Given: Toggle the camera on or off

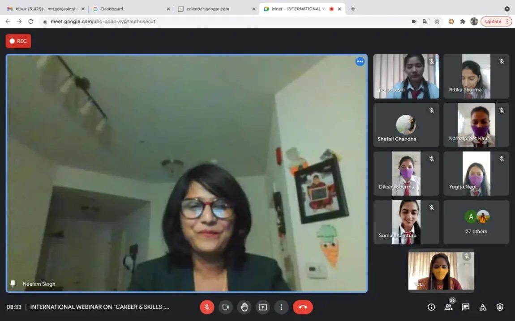Looking at the screenshot, I should coord(226,307).
